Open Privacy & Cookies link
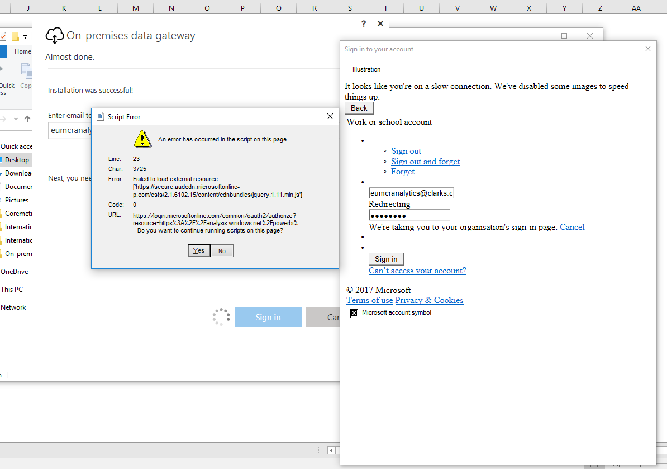The image size is (667, 469). [x=429, y=300]
